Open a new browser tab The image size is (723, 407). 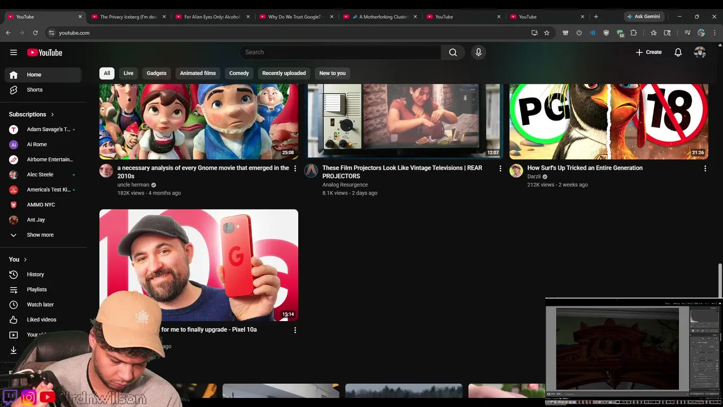(596, 17)
